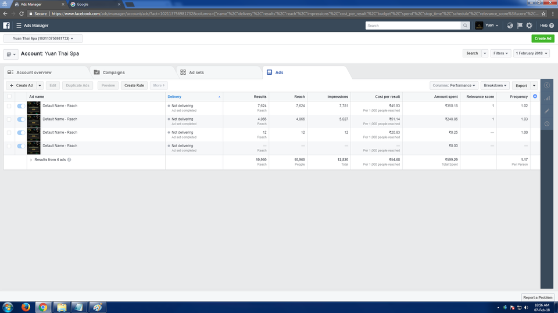This screenshot has width=558, height=313.
Task: Add a column with the blue plus icon
Action: 535,97
